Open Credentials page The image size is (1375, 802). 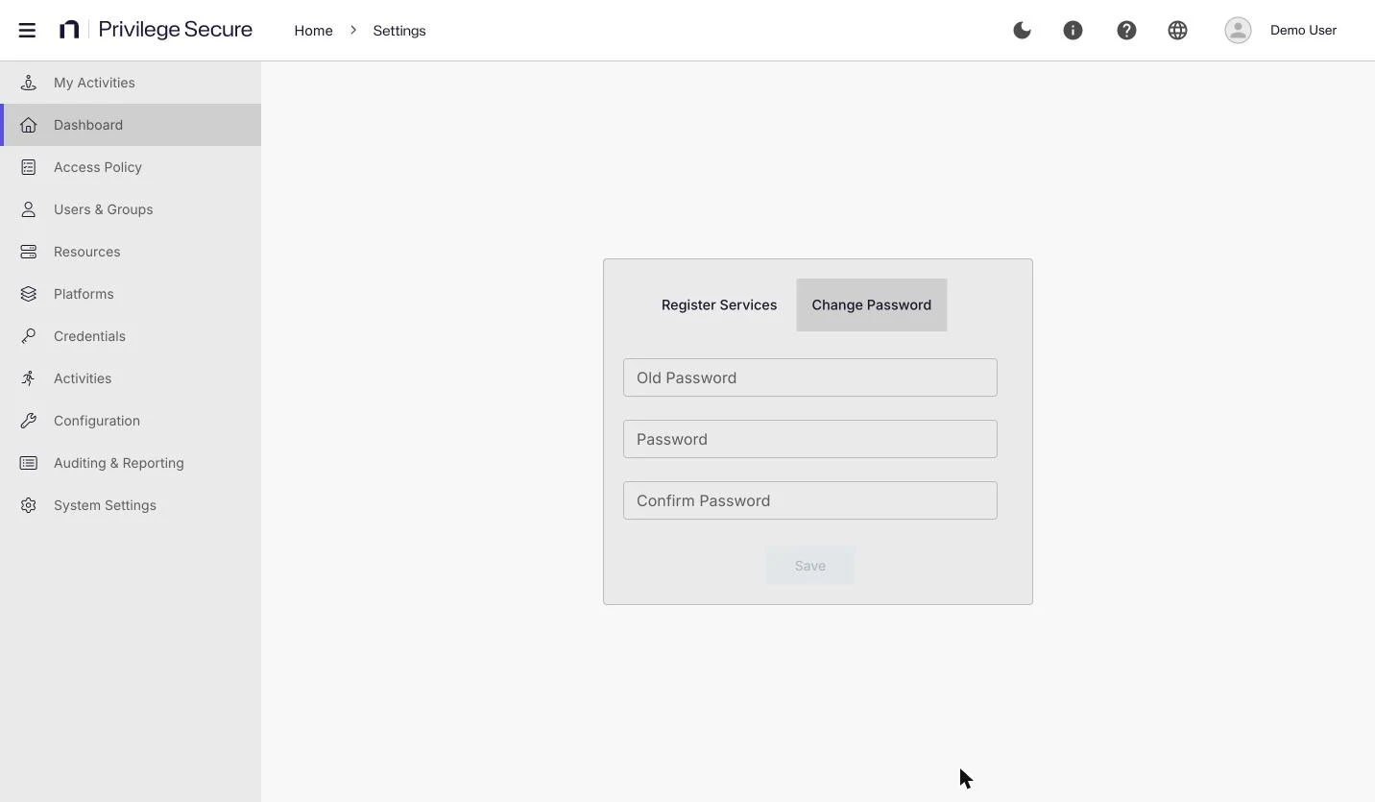(x=131, y=336)
